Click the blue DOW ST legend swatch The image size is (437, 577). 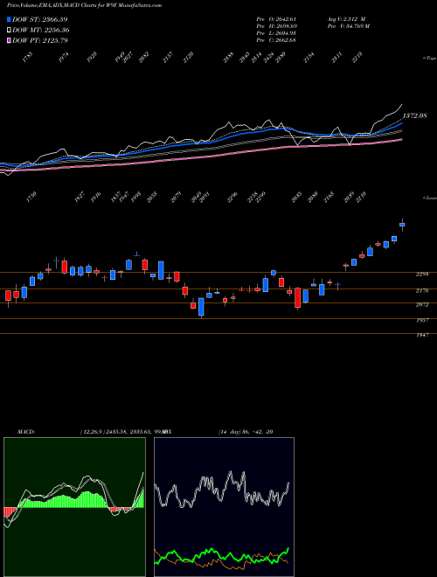9,19
